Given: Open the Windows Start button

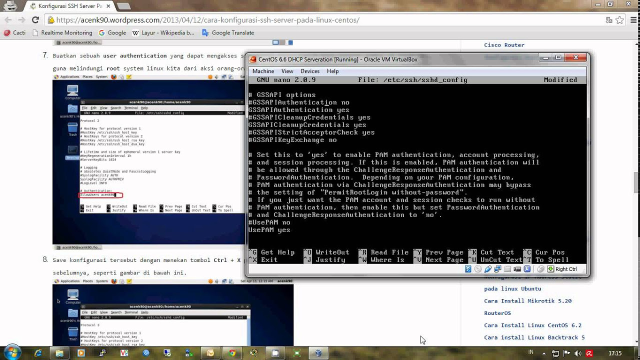Looking at the screenshot, I should coord(12,352).
